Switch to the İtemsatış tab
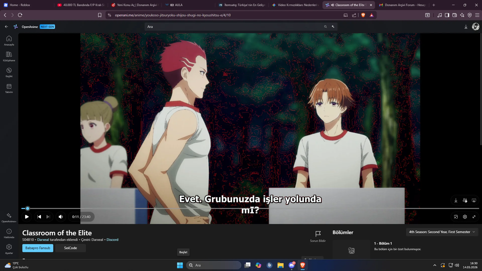The image size is (482, 271). point(242,5)
